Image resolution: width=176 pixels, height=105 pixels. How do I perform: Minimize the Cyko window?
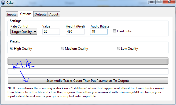152,2
